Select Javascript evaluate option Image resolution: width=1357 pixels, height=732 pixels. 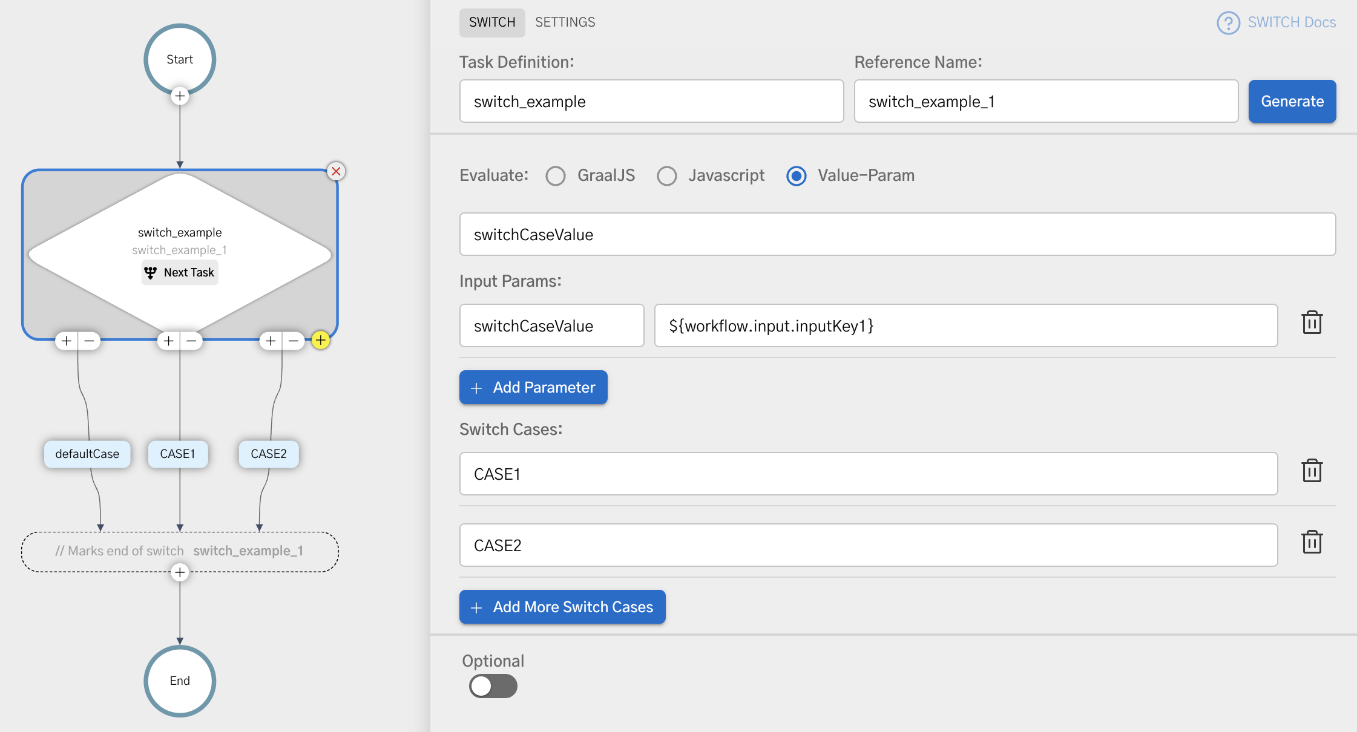point(666,176)
